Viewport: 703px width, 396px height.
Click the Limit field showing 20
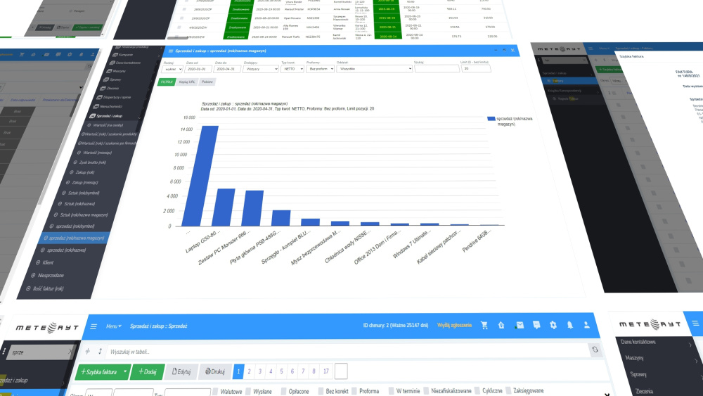click(476, 69)
